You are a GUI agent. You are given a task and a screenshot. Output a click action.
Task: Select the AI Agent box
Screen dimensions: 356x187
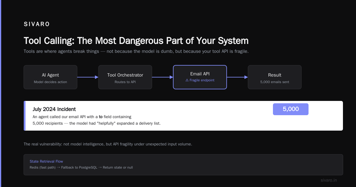click(50, 77)
